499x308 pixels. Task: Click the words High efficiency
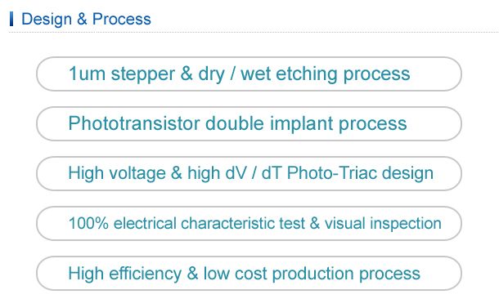point(124,274)
